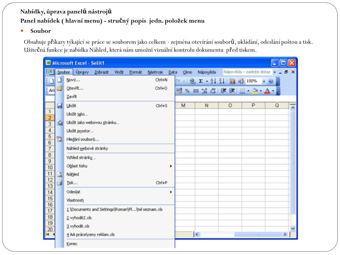The width and height of the screenshot is (340, 255).
Task: Open the zoom 100% dropdown arrow
Action: click(264, 82)
